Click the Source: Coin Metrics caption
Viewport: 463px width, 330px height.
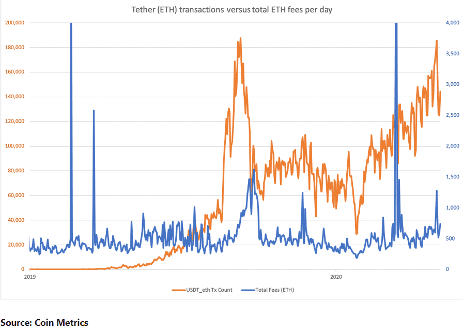(x=44, y=322)
